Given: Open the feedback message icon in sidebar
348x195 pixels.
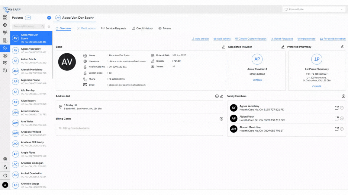Looking at the screenshot, I should coord(5,62).
